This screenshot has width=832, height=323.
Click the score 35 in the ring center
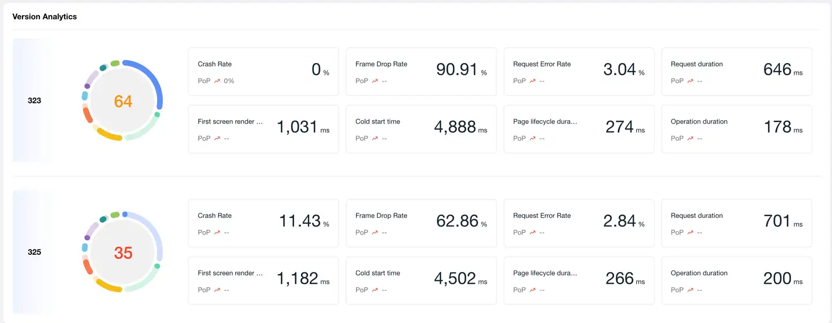click(x=123, y=253)
